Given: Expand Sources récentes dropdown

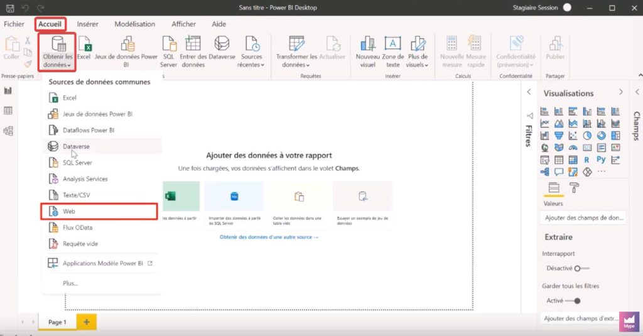Looking at the screenshot, I should click(x=251, y=52).
